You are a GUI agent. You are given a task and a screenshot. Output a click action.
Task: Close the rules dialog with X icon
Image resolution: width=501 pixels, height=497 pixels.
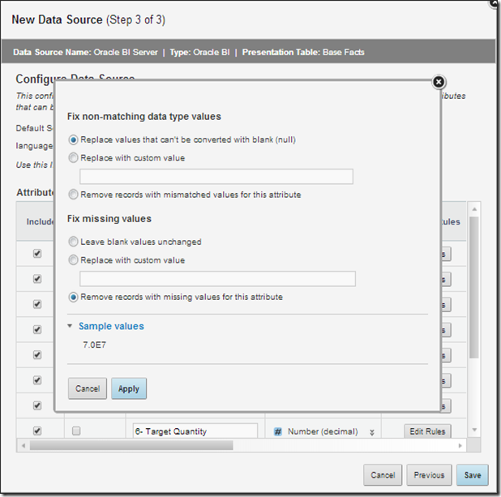438,82
